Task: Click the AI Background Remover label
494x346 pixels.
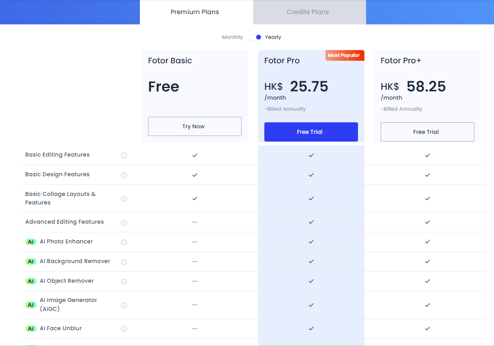Action: coord(75,261)
